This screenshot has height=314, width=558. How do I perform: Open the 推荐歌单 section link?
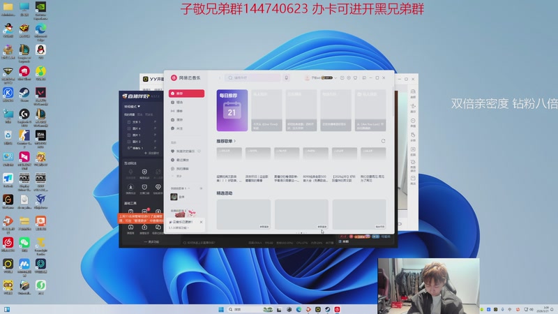226,141
